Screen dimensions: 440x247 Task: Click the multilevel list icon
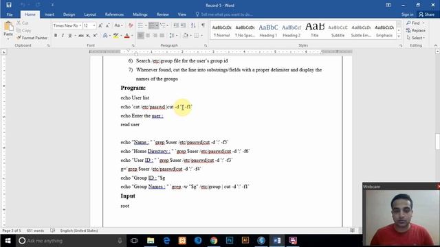point(162,25)
